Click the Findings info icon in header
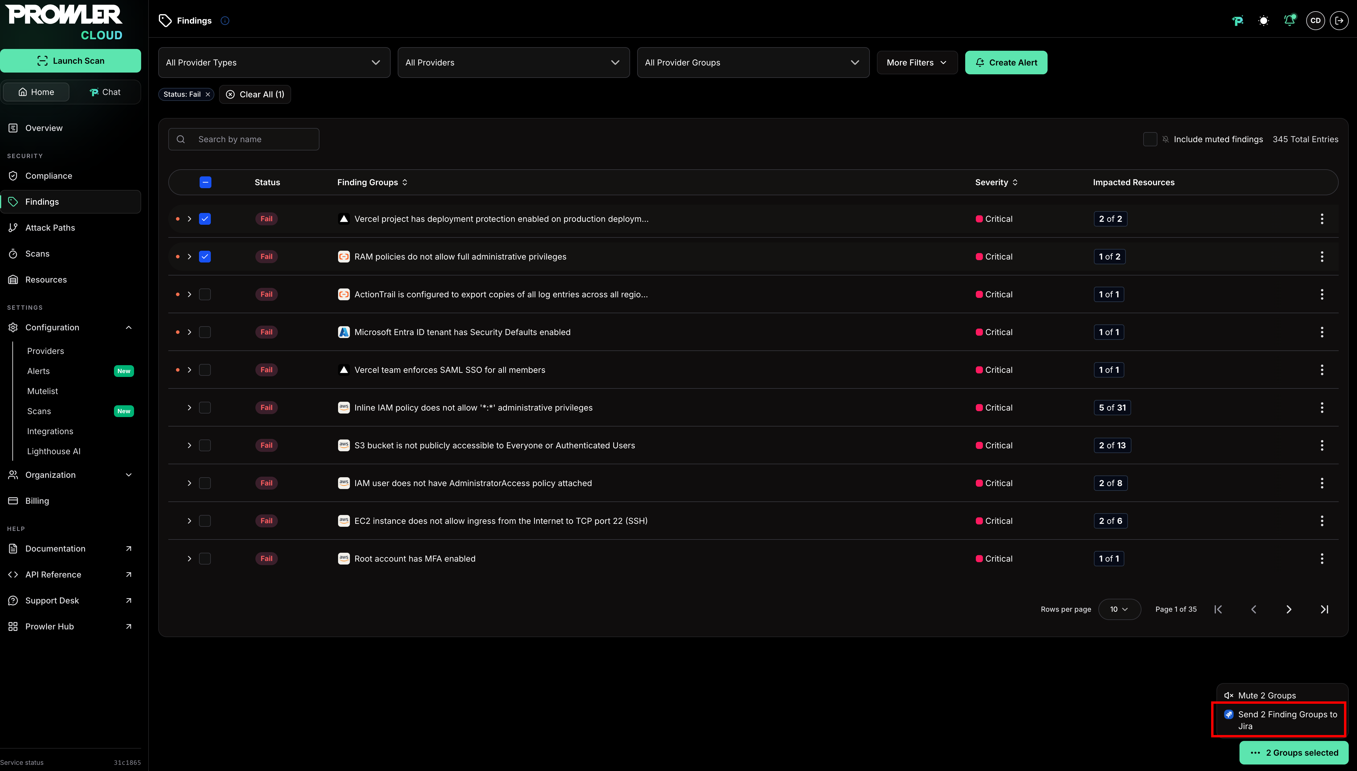1357x771 pixels. 225,21
